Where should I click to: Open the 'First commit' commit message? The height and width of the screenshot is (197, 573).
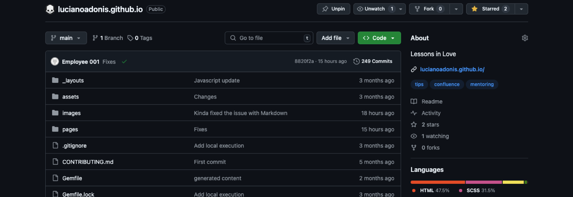(210, 162)
